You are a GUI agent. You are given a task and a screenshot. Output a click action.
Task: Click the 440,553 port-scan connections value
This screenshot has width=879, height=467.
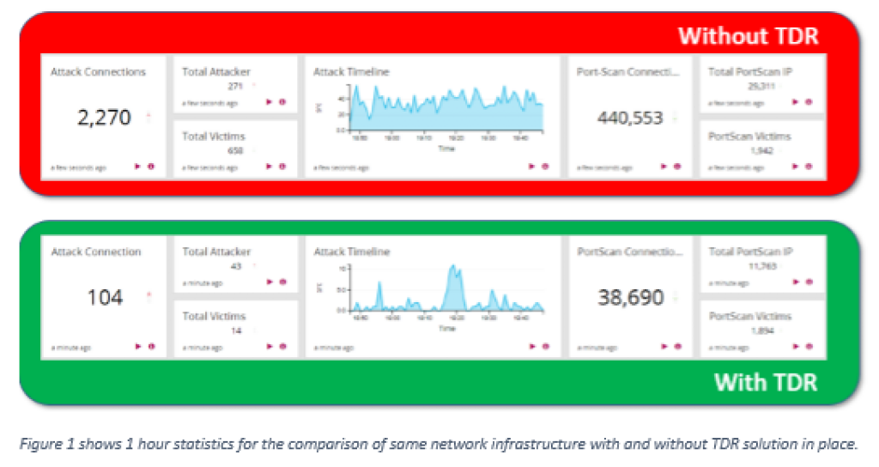pyautogui.click(x=630, y=118)
